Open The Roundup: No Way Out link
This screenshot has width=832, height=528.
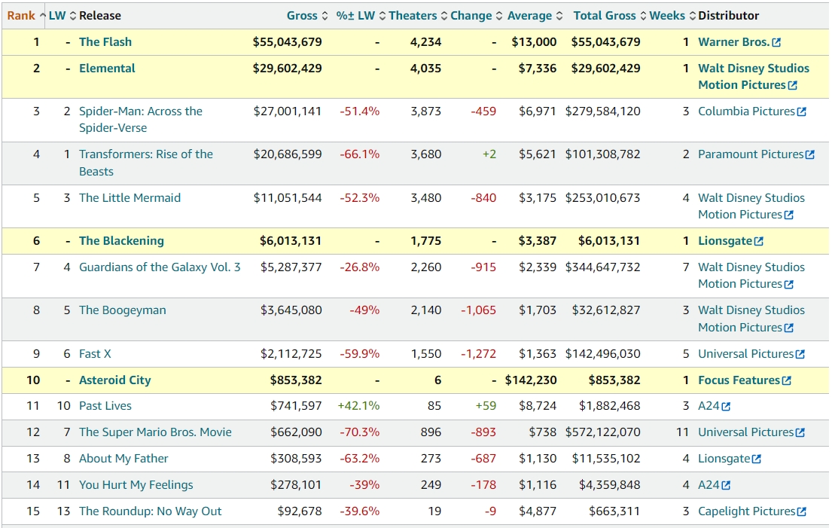(x=150, y=511)
